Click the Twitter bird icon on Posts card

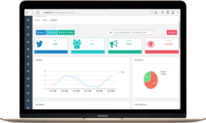(x=39, y=44)
